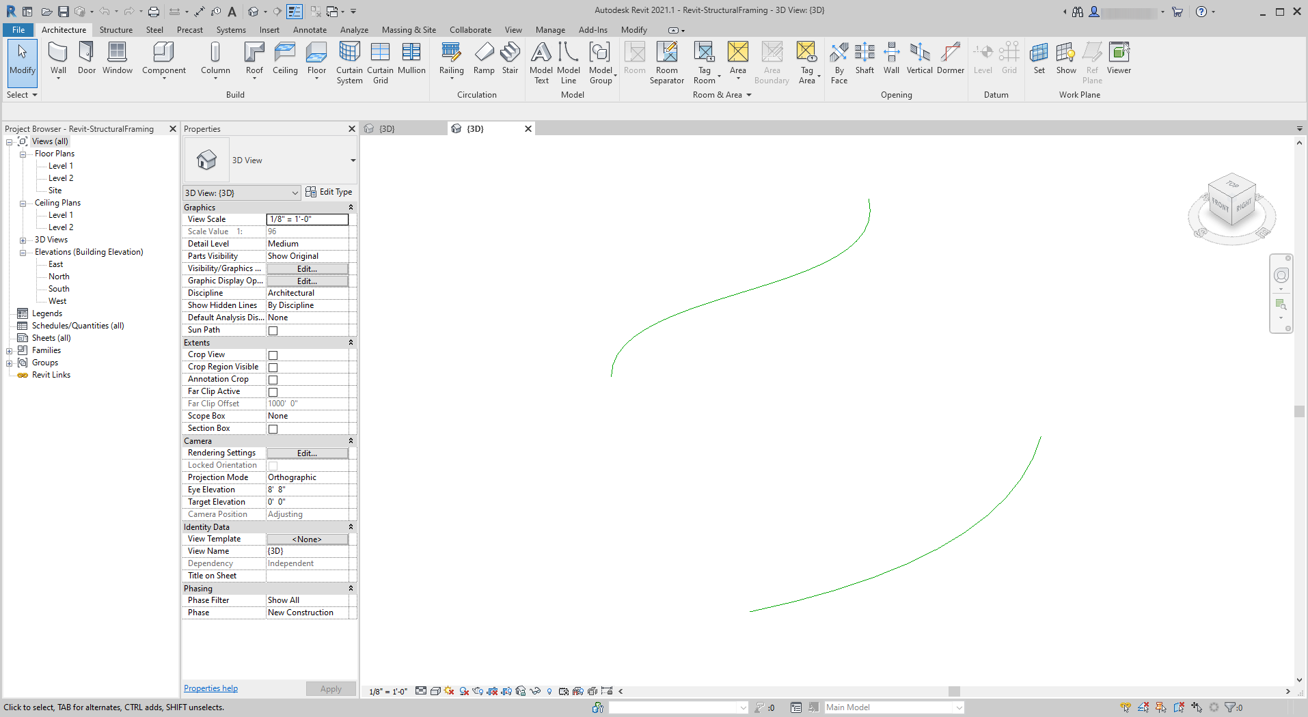
Task: Expand the Floor Plans branch in Project Browser
Action: pyautogui.click(x=21, y=153)
